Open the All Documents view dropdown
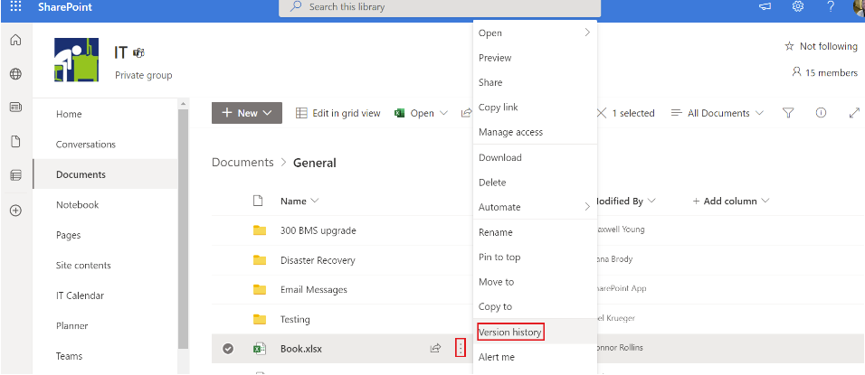865x375 pixels. [x=718, y=113]
